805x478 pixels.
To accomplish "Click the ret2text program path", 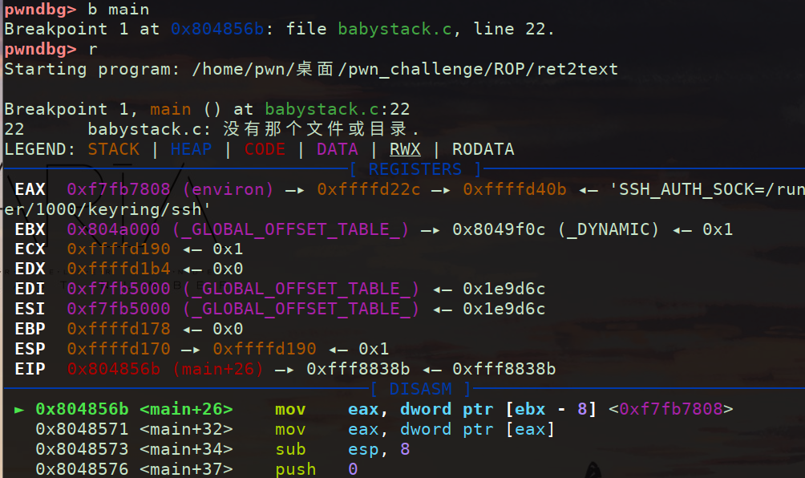I will (x=405, y=69).
